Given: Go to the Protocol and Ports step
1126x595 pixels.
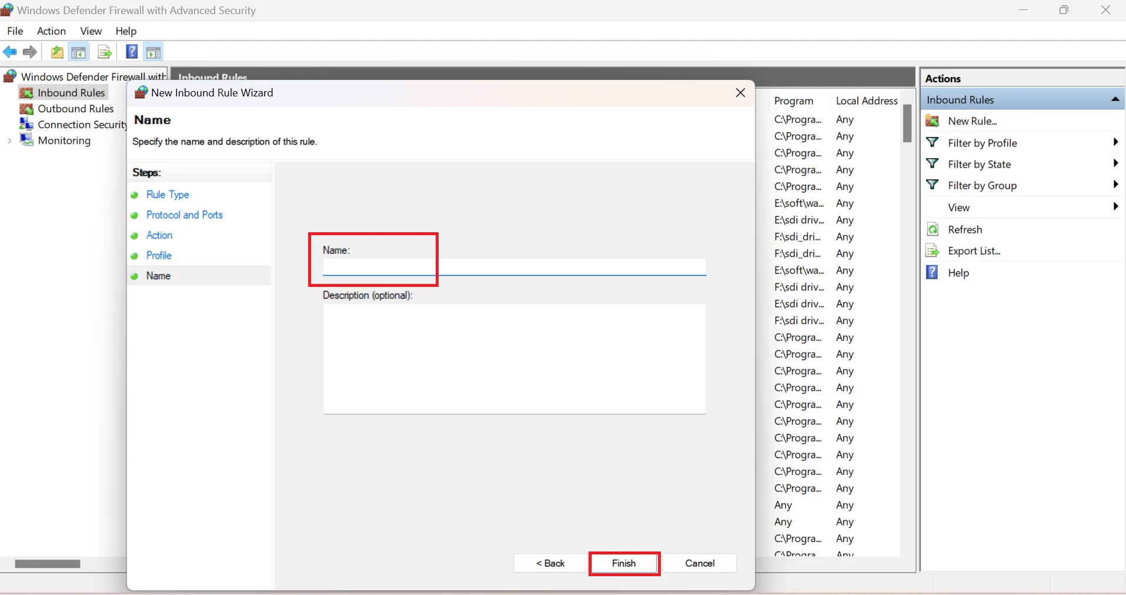Looking at the screenshot, I should [184, 215].
